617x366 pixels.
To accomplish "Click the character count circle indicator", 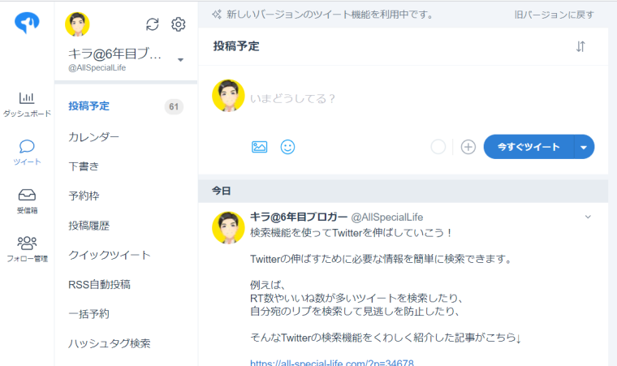I will pos(438,147).
